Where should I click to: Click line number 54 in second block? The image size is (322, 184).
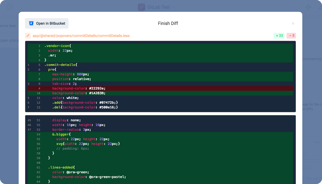click(x=38, y=134)
